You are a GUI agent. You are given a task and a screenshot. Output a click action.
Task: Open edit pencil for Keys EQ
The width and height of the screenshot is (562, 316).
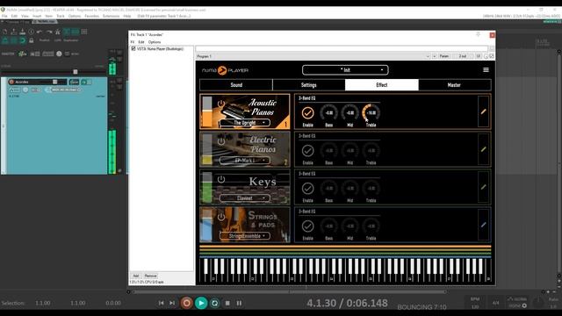click(x=484, y=187)
